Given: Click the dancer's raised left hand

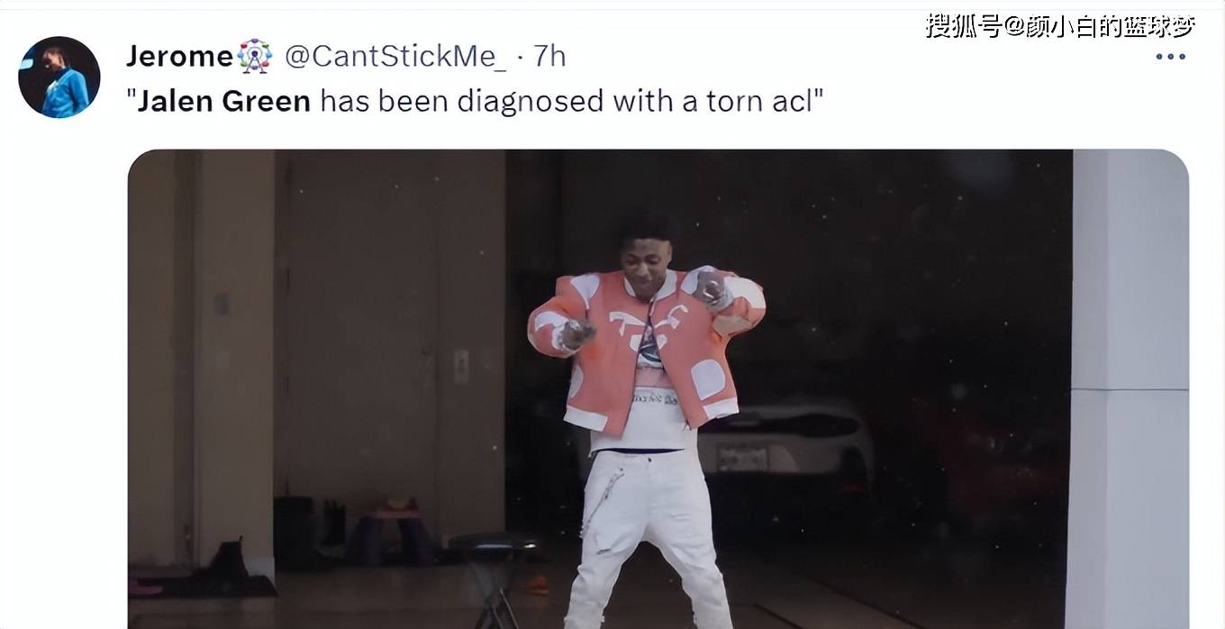Looking at the screenshot, I should 712,290.
